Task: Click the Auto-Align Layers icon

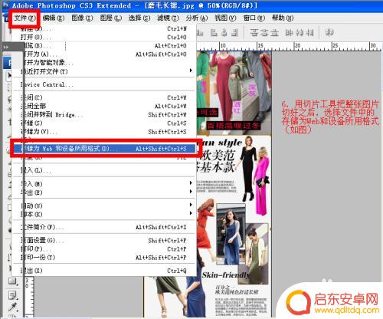Action: tap(329, 32)
